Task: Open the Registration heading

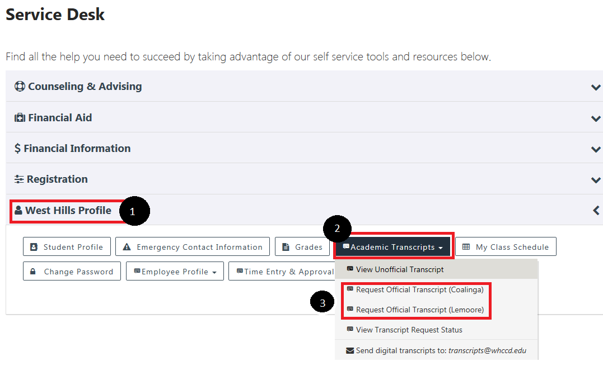Action: [x=57, y=179]
